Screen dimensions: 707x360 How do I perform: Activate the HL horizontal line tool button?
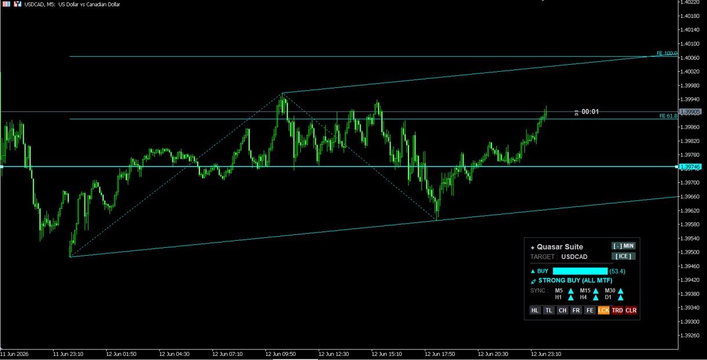(x=535, y=310)
